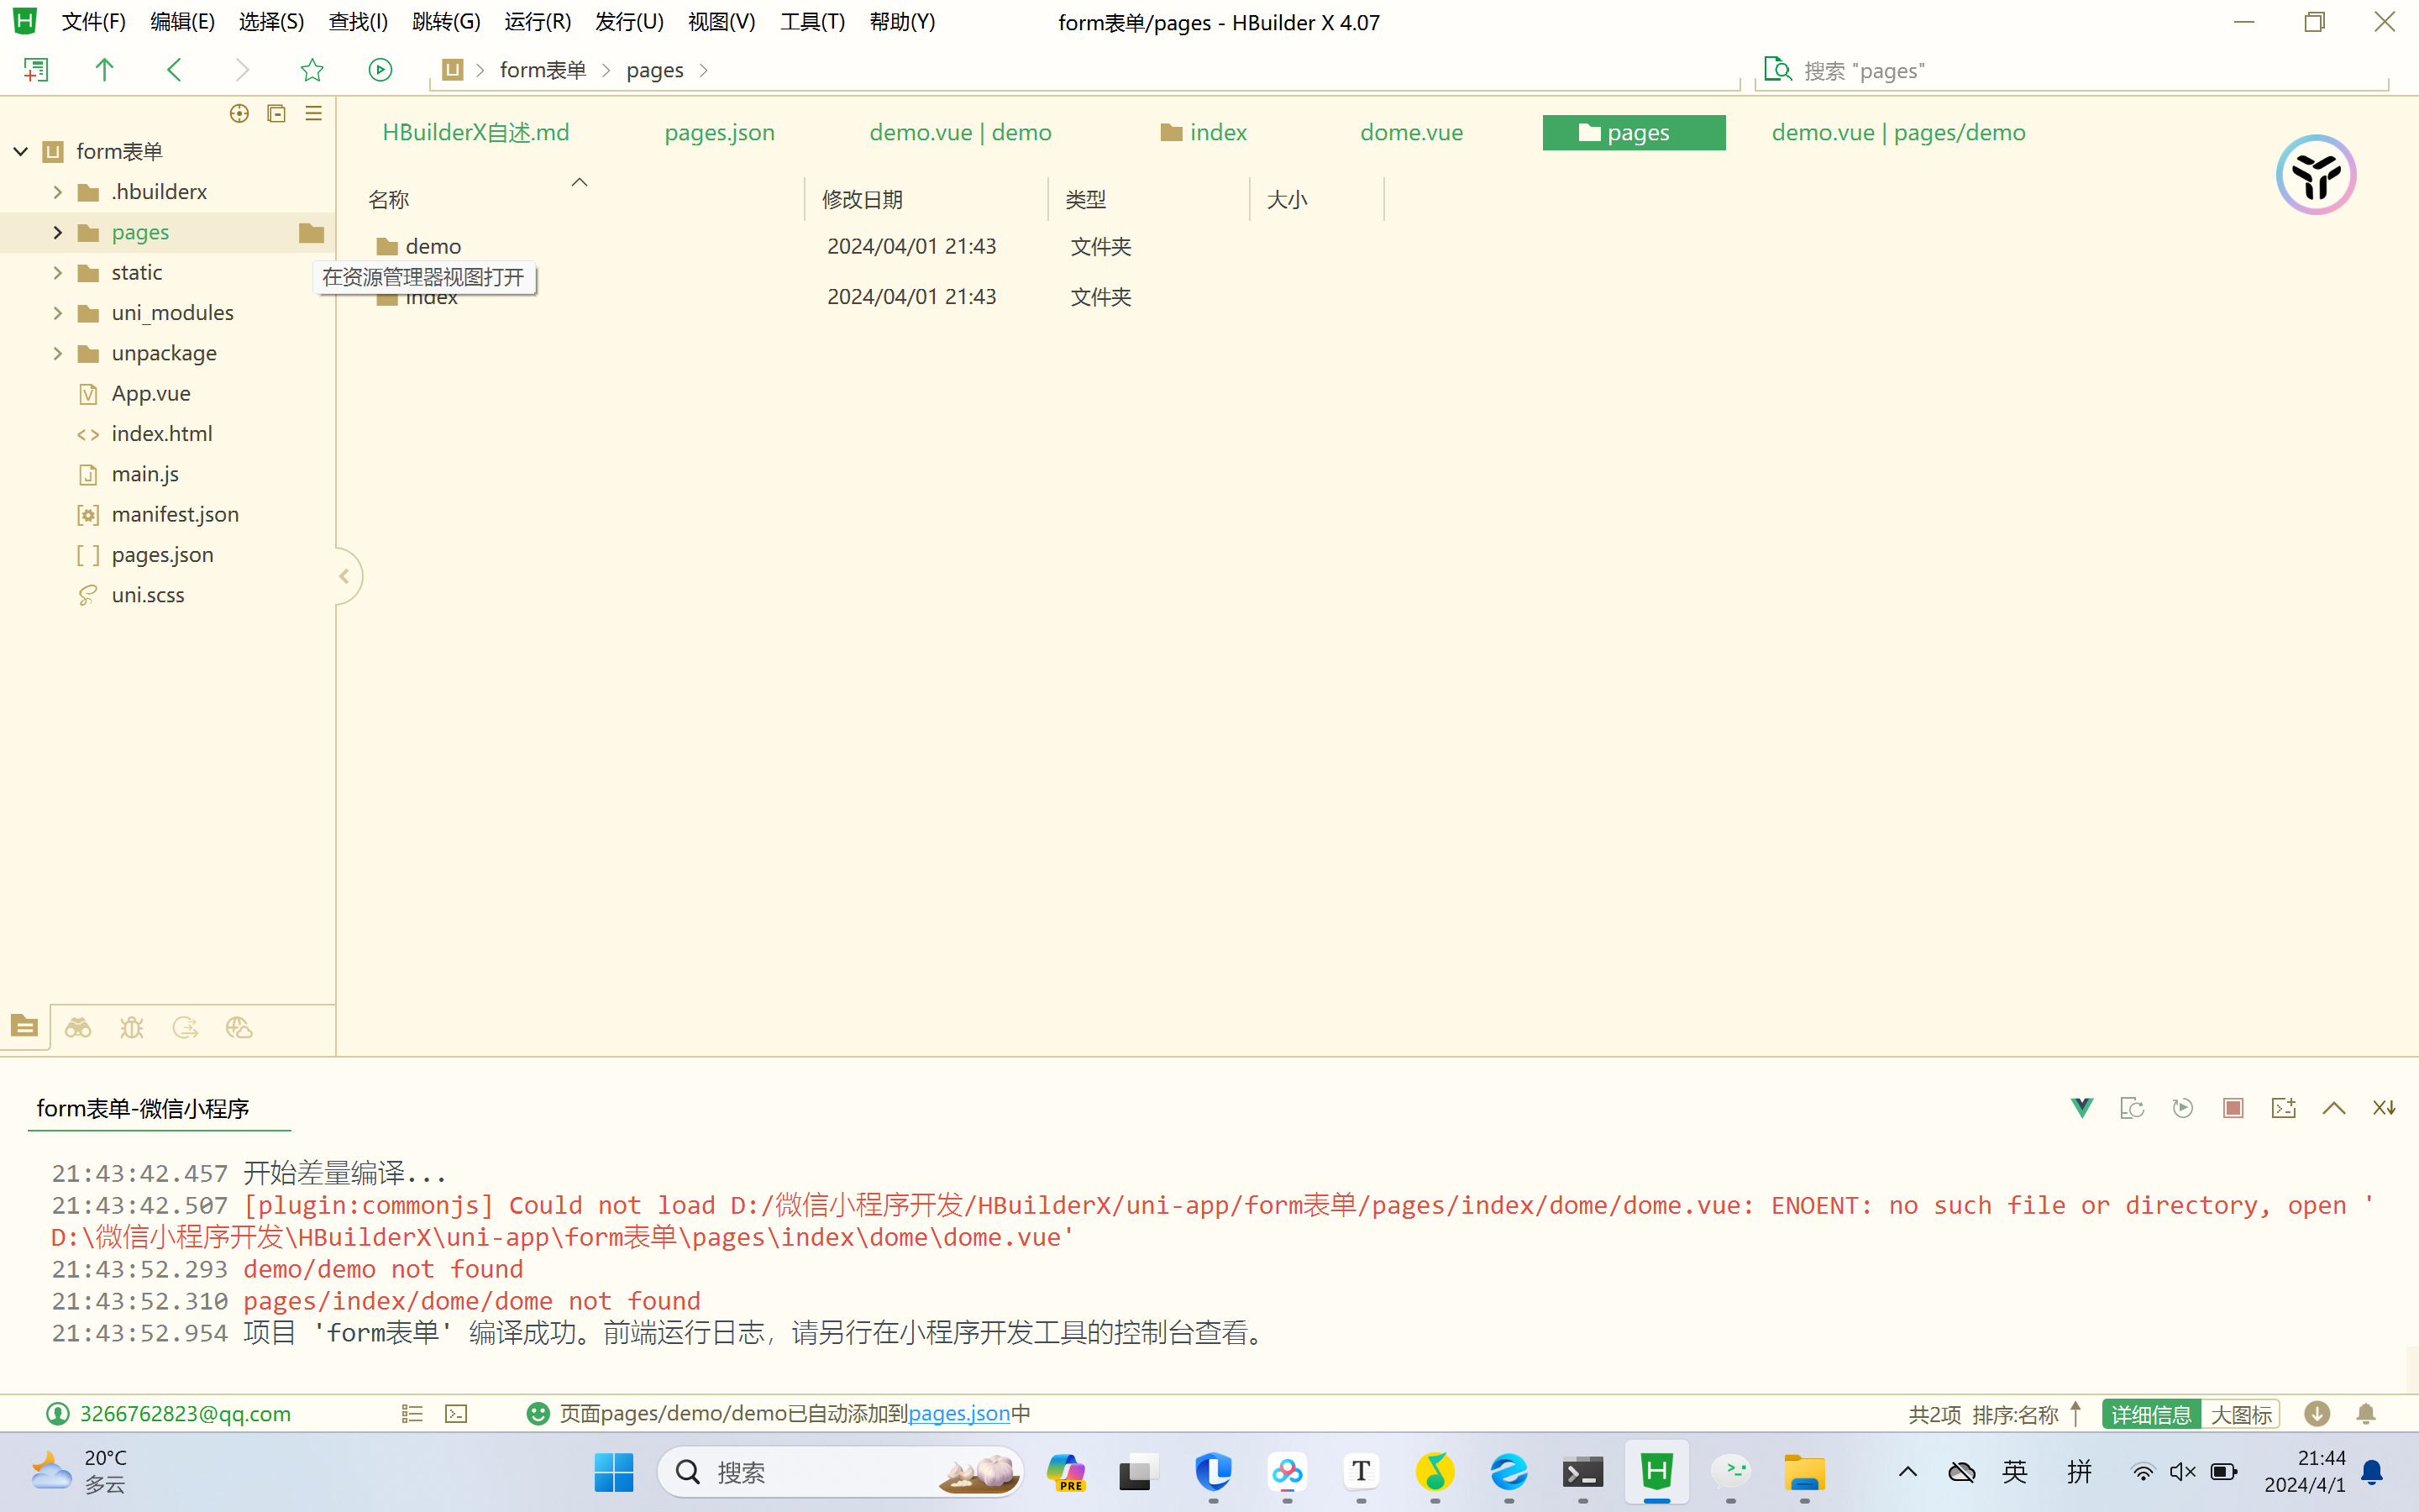Toggle sort order by 名称 column header
This screenshot has height=1512, width=2419.
[389, 200]
